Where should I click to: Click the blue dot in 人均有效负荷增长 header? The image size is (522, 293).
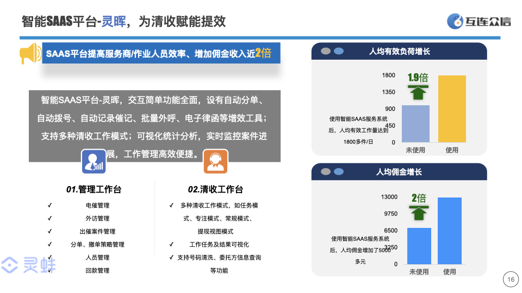coord(339,51)
